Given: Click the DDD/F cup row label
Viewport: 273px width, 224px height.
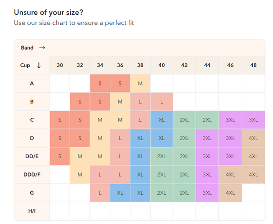Looking at the screenshot, I should [32, 174].
